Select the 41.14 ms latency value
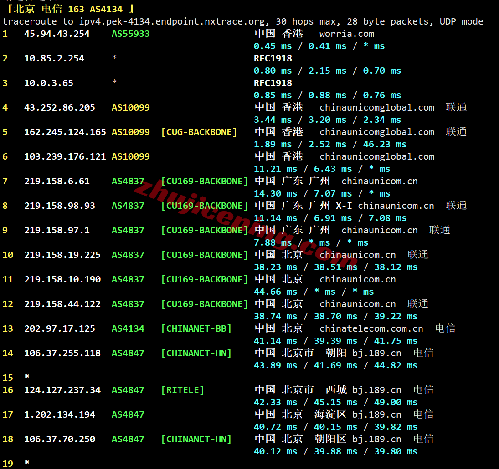The width and height of the screenshot is (499, 469). [x=275, y=341]
